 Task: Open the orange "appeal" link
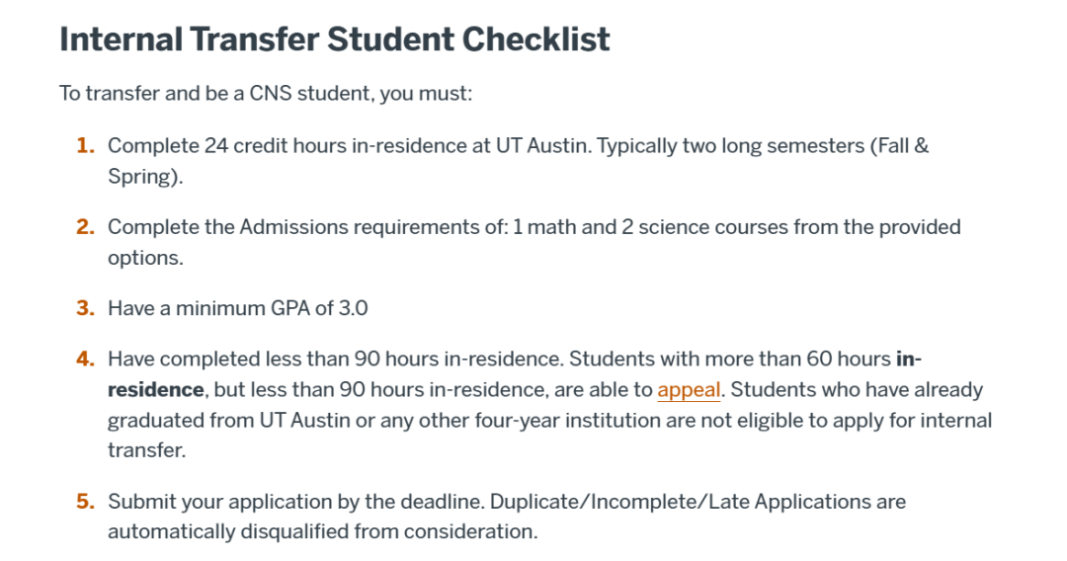point(689,389)
